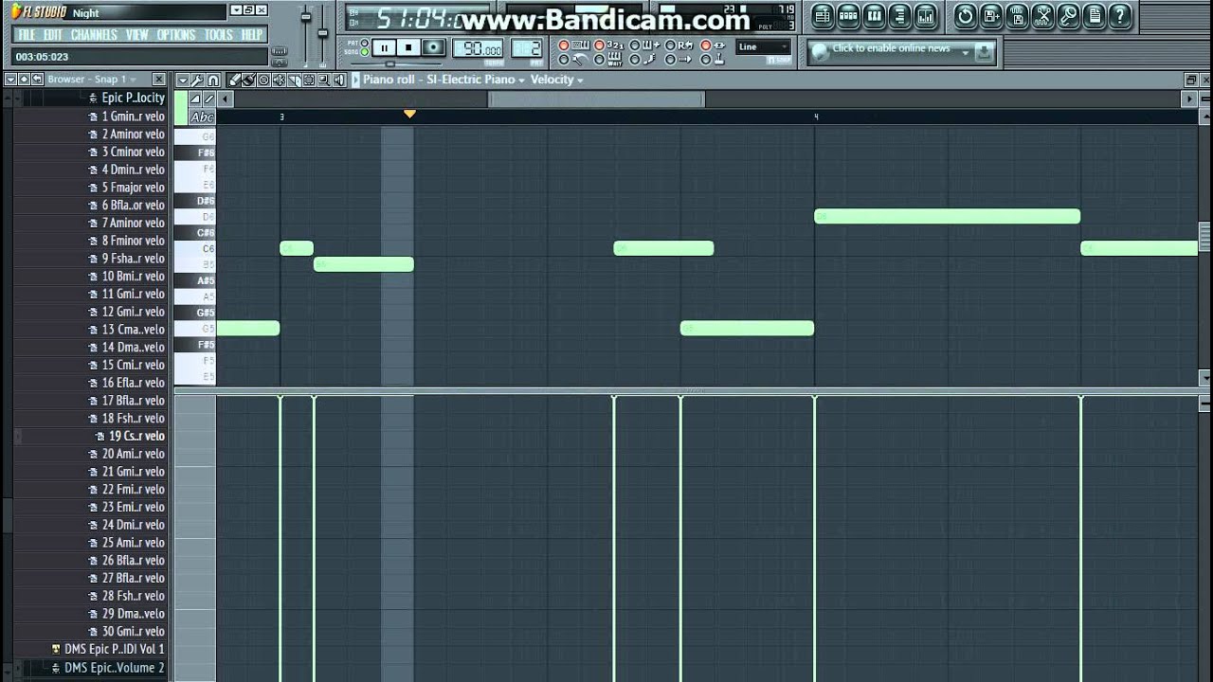The image size is (1213, 682).
Task: Open the SI-Electric Piano channel dropdown
Action: click(x=476, y=80)
